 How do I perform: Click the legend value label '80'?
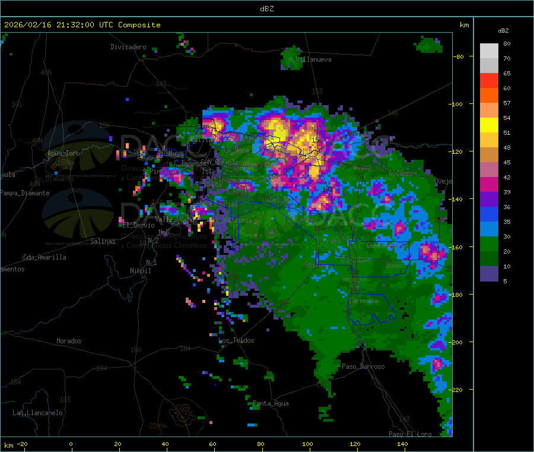(x=507, y=43)
